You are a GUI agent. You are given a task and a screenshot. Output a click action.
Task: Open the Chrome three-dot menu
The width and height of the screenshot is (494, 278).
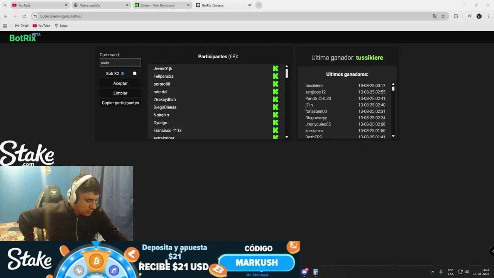tap(488, 16)
